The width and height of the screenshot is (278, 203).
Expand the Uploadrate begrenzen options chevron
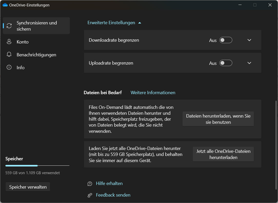click(249, 63)
